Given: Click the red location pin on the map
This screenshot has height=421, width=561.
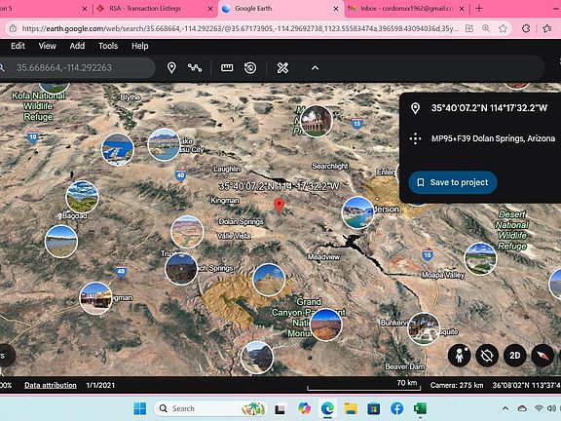Looking at the screenshot, I should tap(280, 206).
